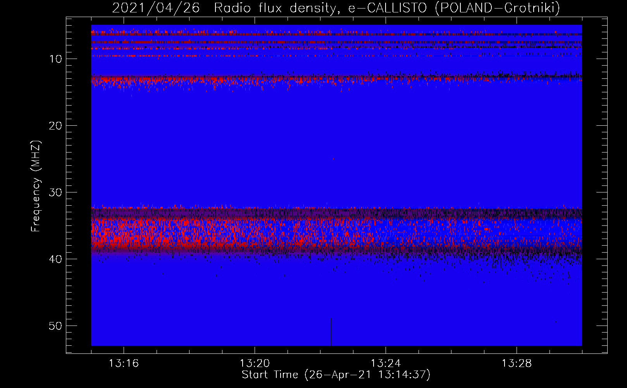Click the 20 MHz frequency tick label
The image size is (627, 388).
(x=55, y=126)
